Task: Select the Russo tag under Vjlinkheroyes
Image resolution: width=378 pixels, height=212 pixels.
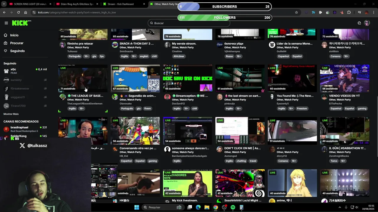Action: click(229, 56)
